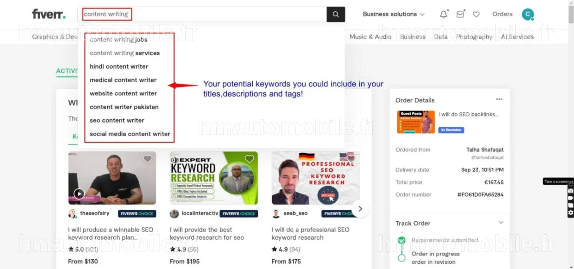The image size is (574, 269).
Task: Play the theseofairy gig video
Action: tap(79, 194)
